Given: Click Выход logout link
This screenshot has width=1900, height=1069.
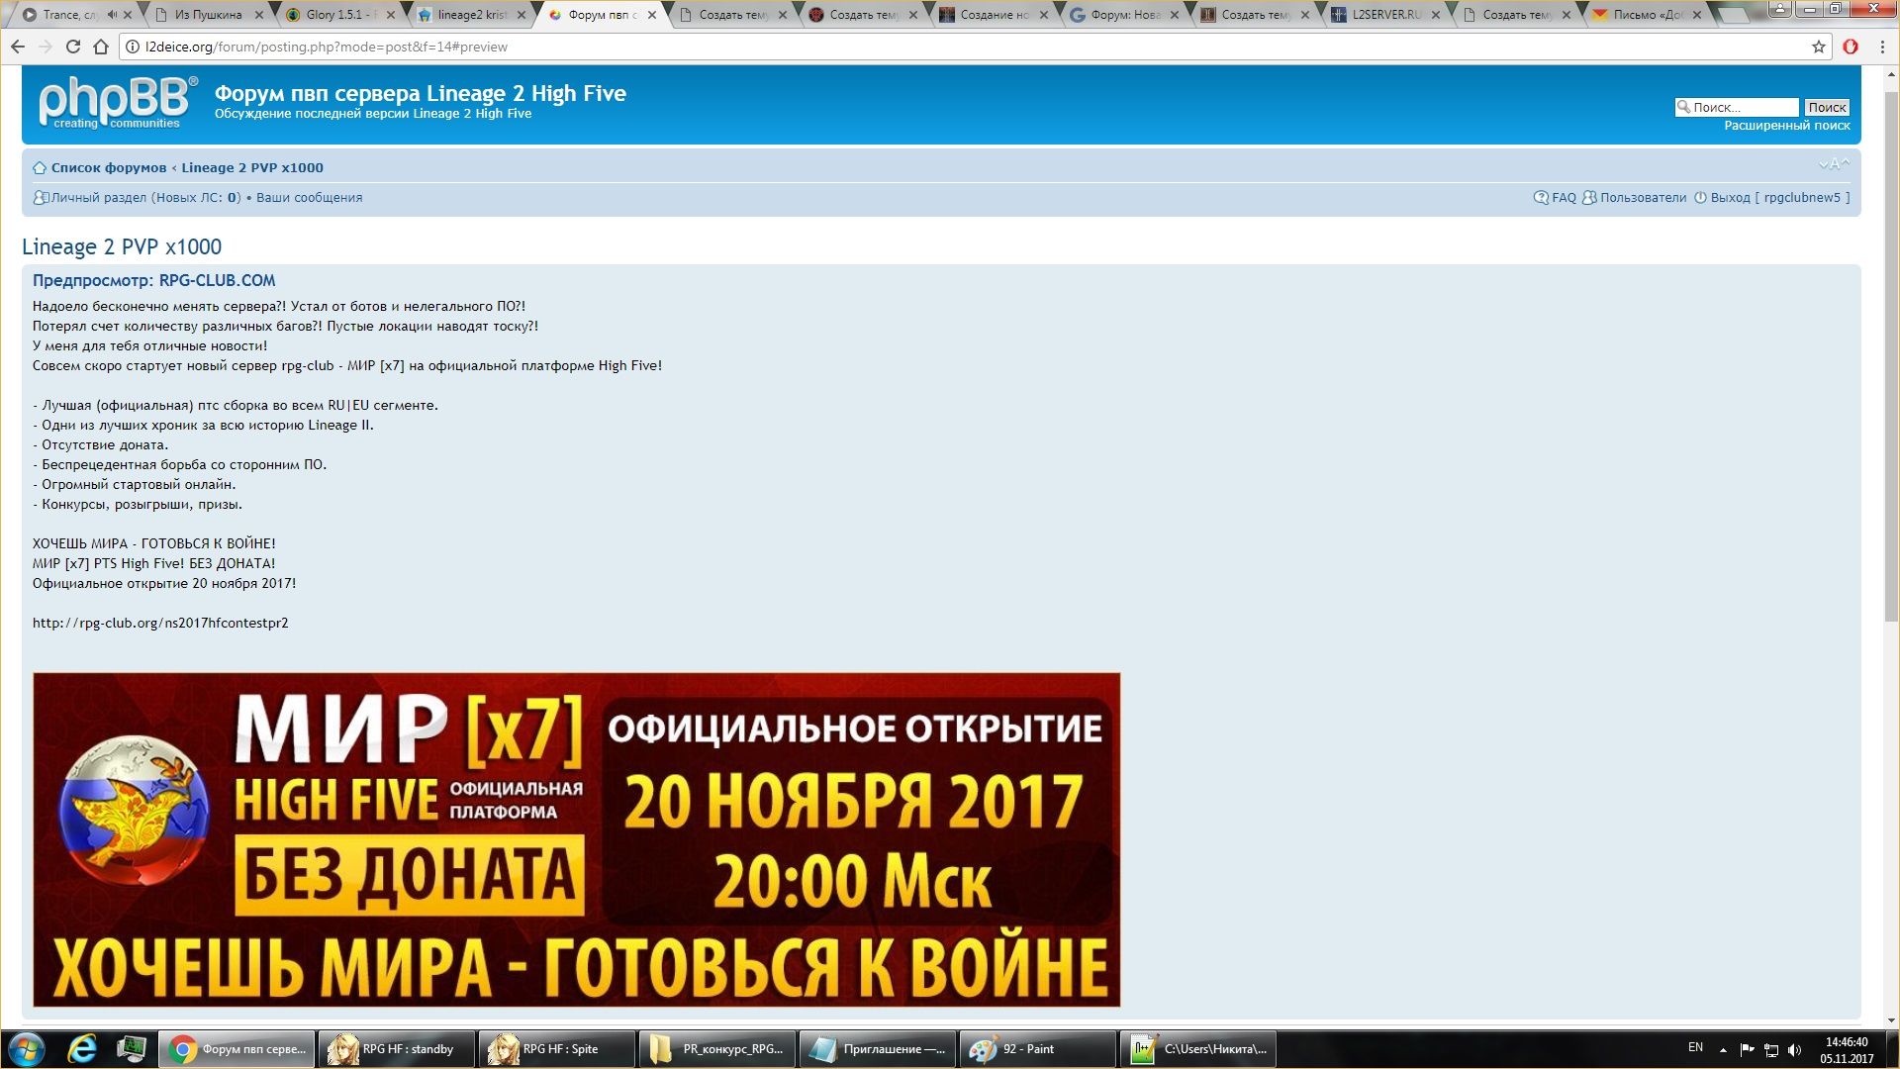Looking at the screenshot, I should [x=1730, y=198].
